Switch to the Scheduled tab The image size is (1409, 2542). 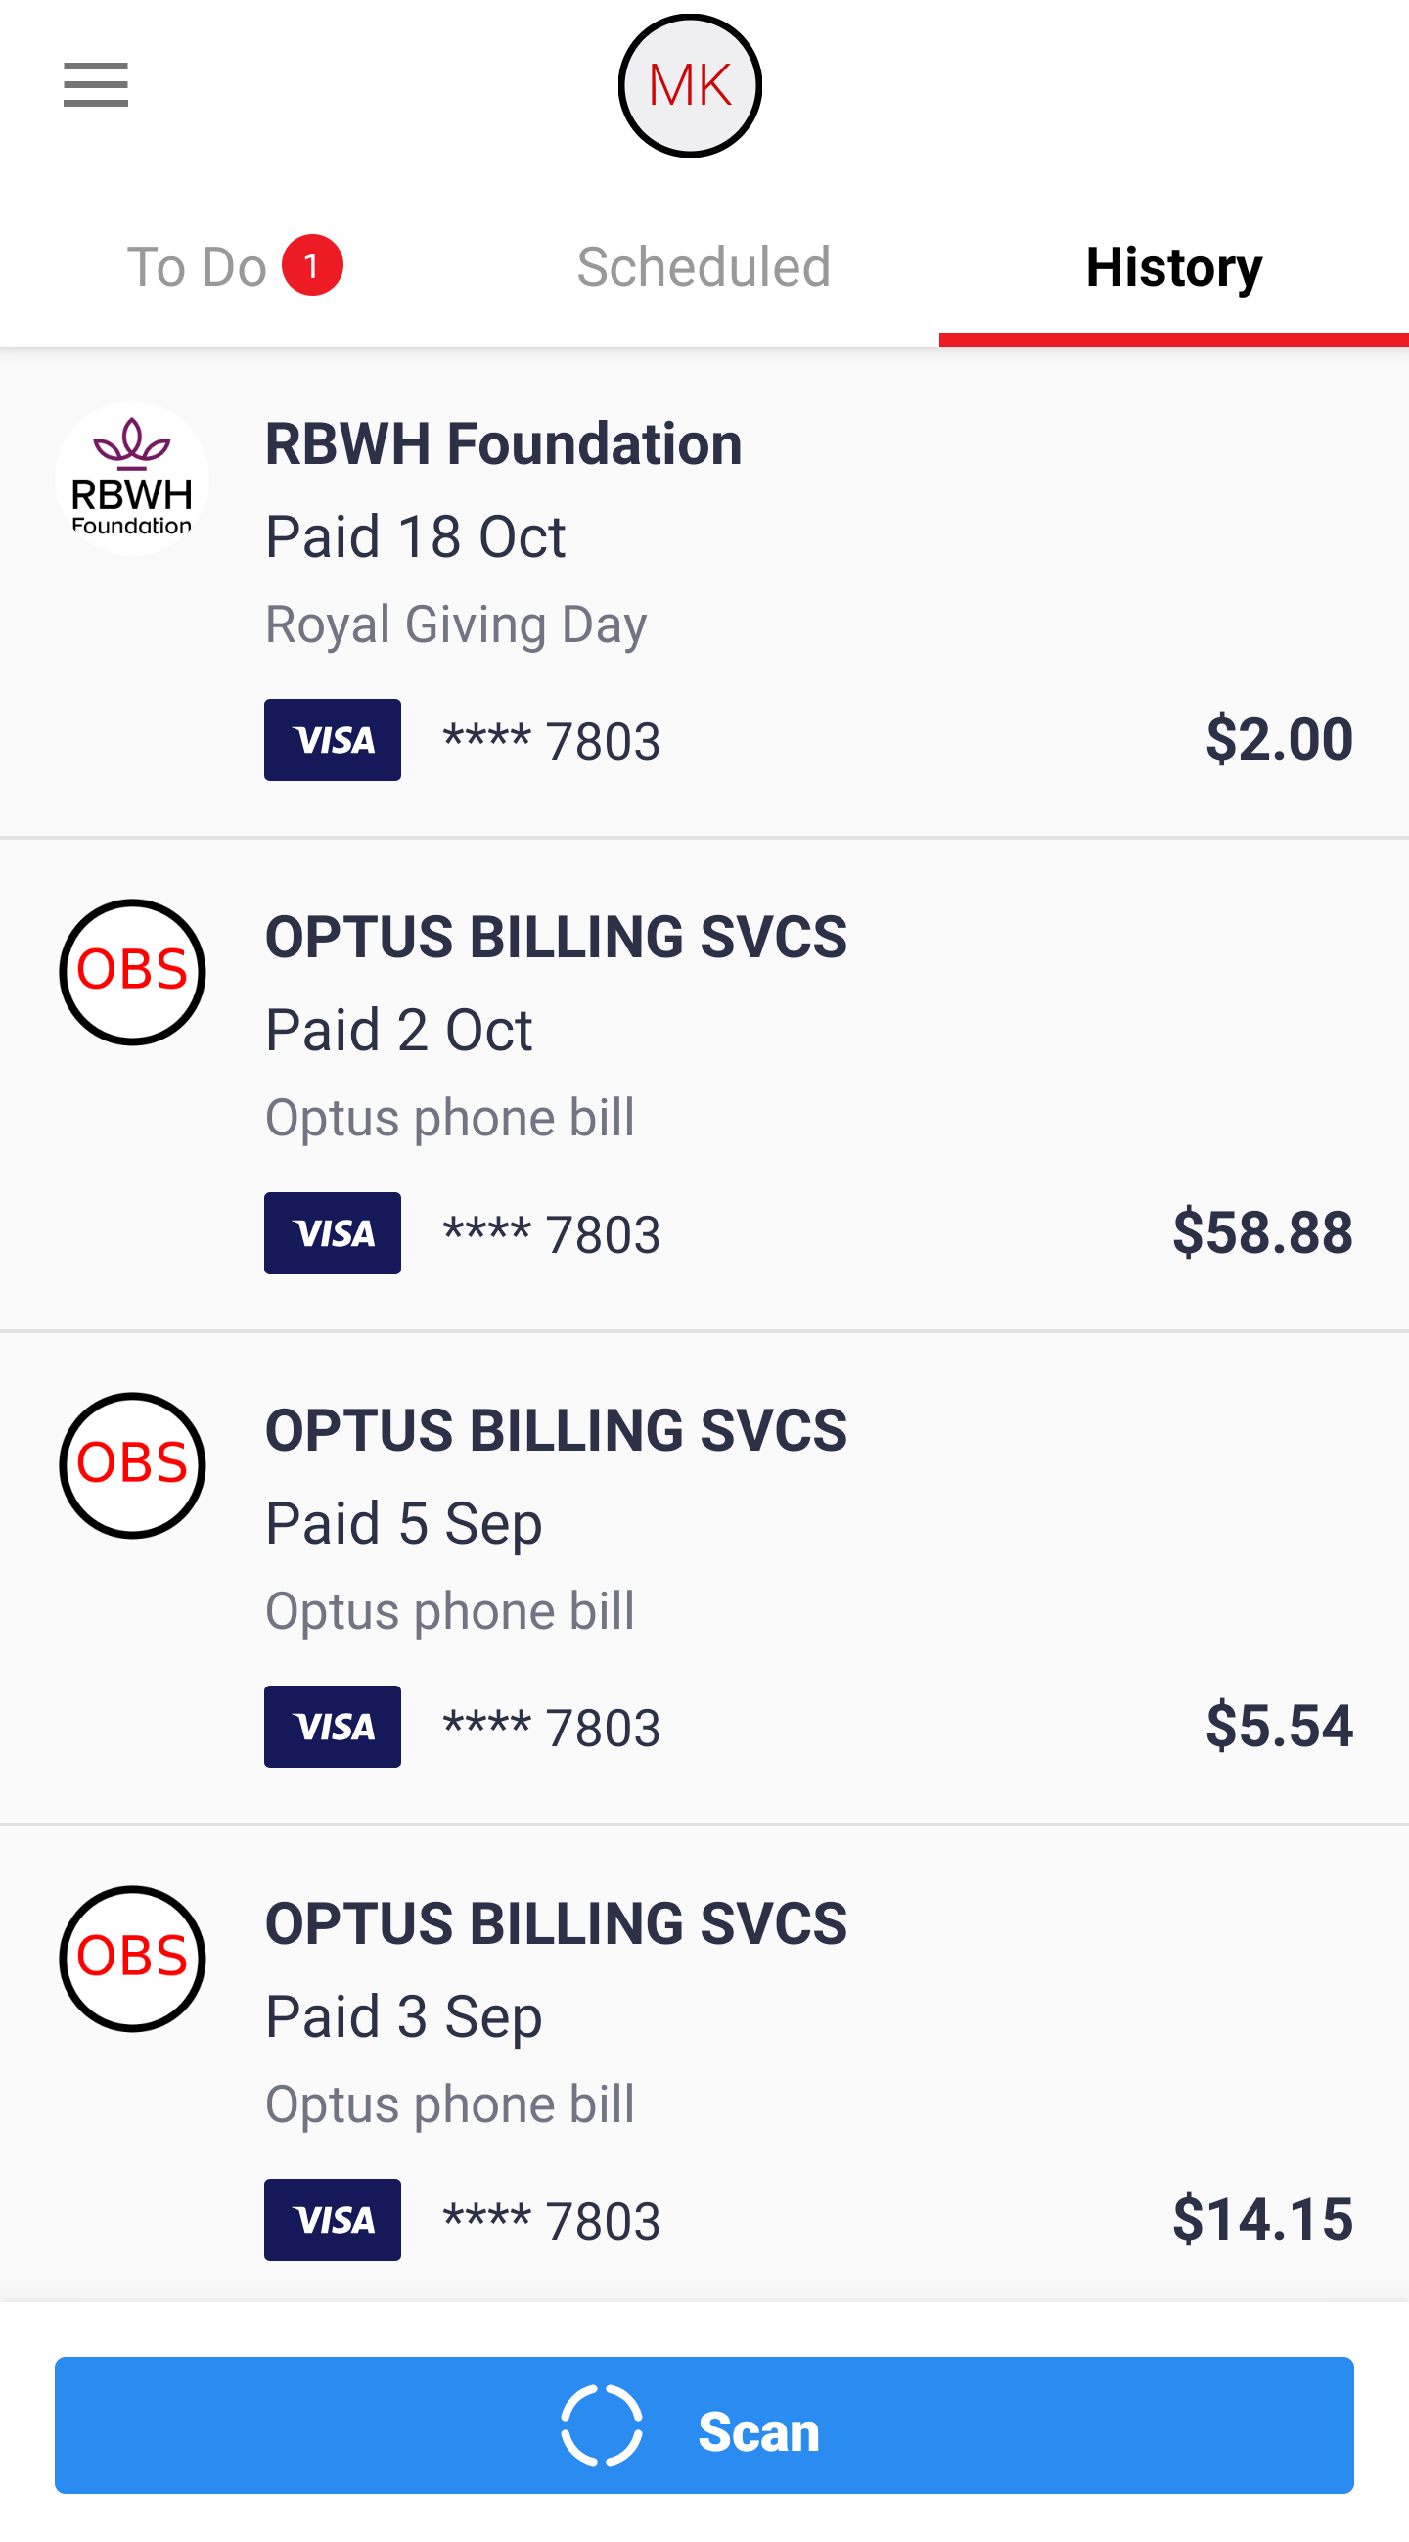tap(704, 267)
